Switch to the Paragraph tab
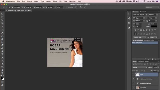This screenshot has height=90, width=160. [x=143, y=12]
